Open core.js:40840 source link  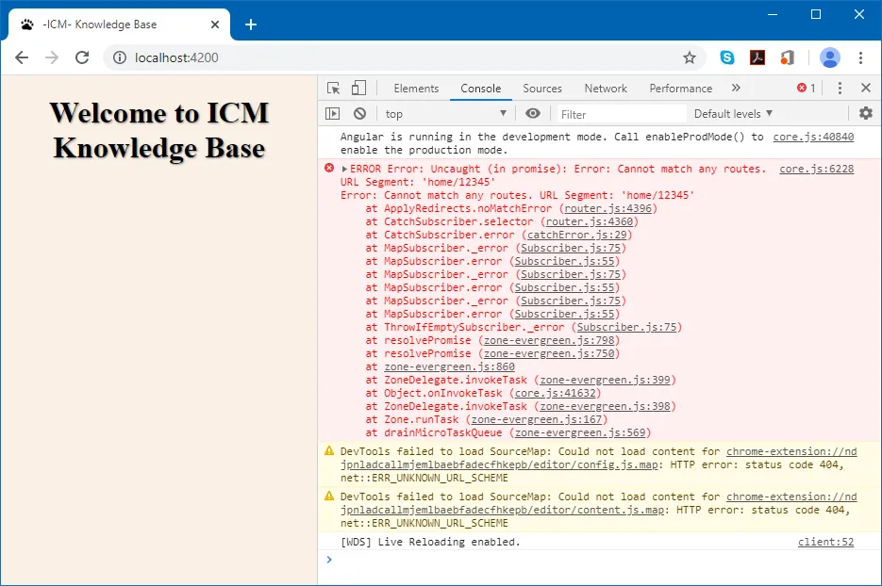pyautogui.click(x=813, y=137)
